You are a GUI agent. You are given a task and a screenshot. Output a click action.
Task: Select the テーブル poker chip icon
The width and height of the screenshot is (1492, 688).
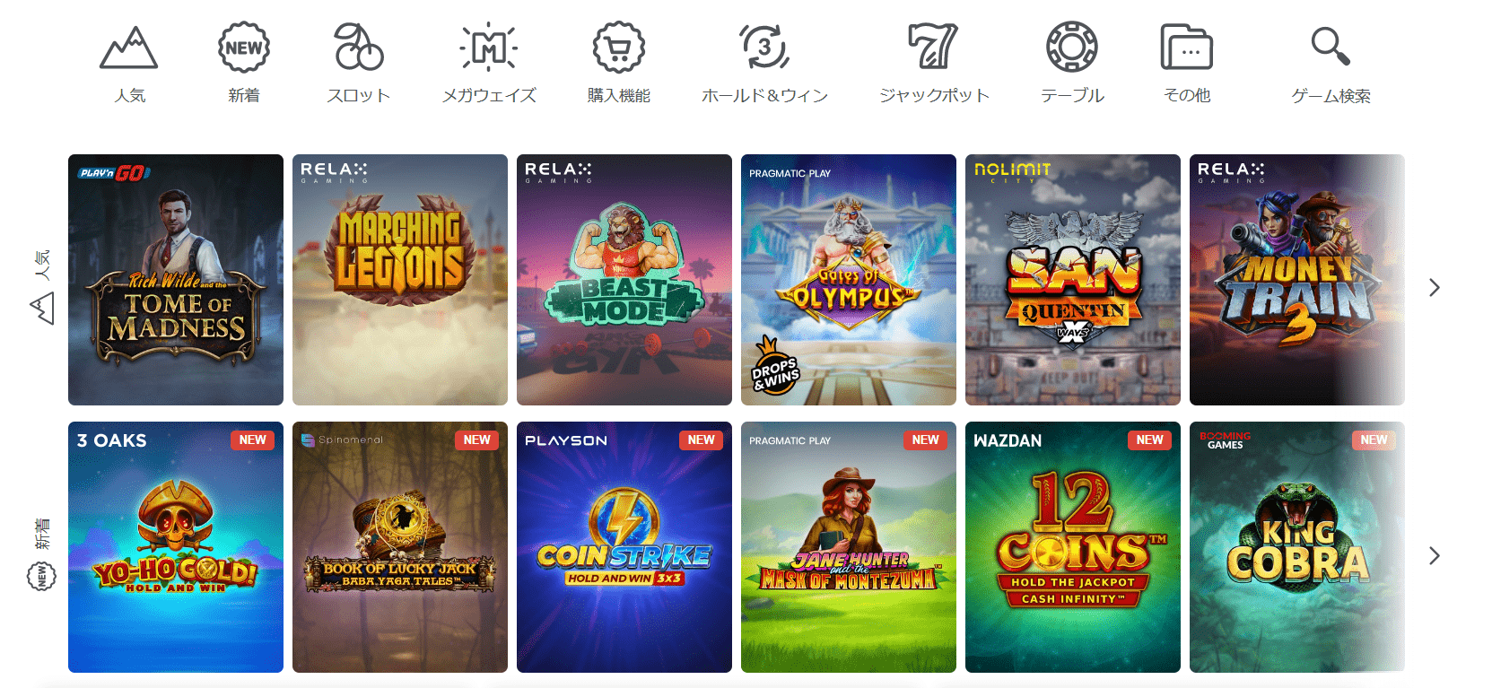tap(1072, 48)
